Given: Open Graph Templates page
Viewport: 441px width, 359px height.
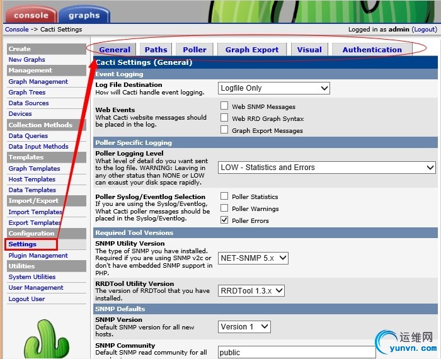Looking at the screenshot, I should (x=34, y=168).
